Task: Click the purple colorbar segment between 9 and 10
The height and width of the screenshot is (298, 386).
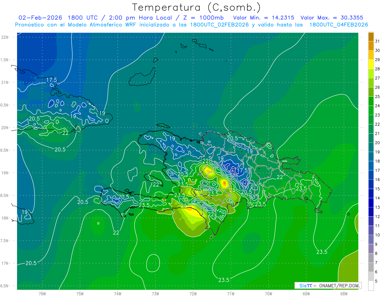Action: click(x=371, y=240)
